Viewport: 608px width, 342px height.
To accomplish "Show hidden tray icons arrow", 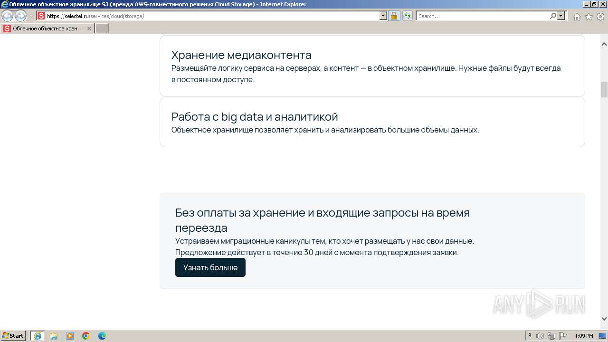I will coord(530,335).
